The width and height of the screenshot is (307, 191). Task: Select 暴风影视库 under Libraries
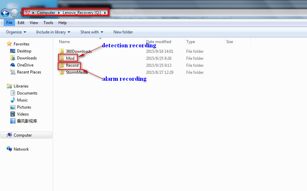[27, 121]
